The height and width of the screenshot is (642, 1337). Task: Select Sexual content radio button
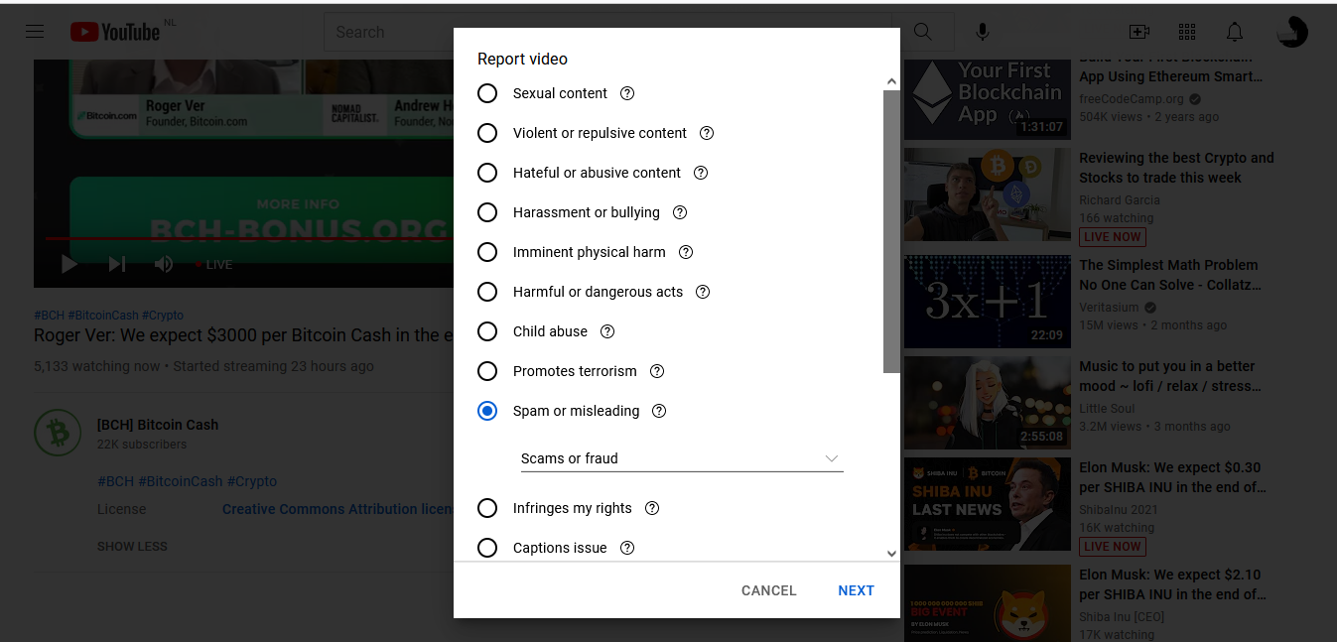click(x=487, y=93)
